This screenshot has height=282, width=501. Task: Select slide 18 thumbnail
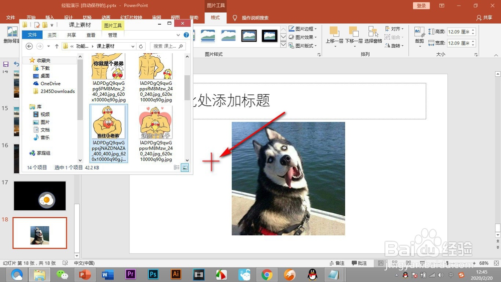coord(40,233)
